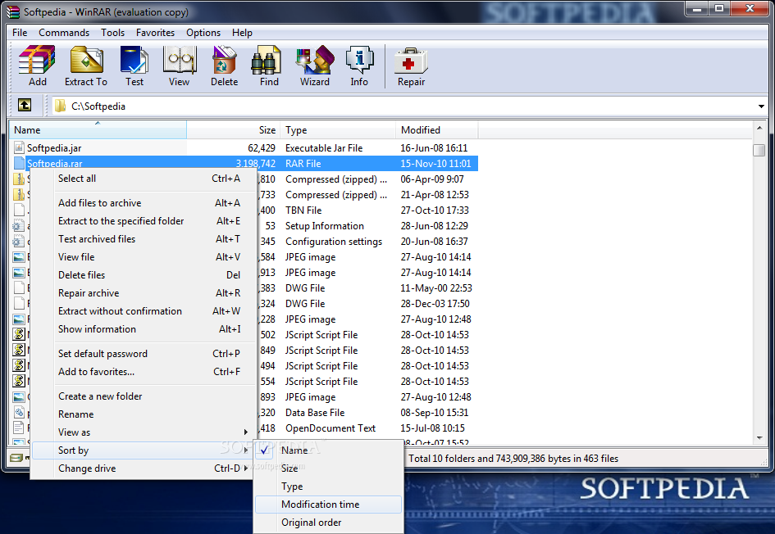
Task: Choose Modification time sort option
Action: [x=328, y=505]
